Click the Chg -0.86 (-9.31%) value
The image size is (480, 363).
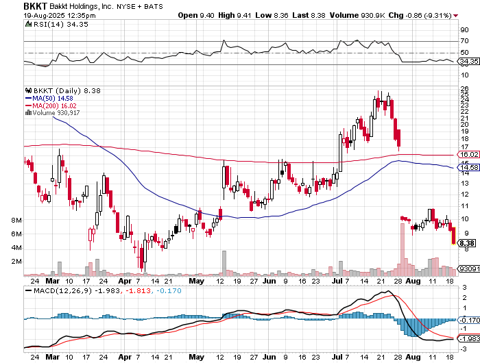pyautogui.click(x=420, y=15)
